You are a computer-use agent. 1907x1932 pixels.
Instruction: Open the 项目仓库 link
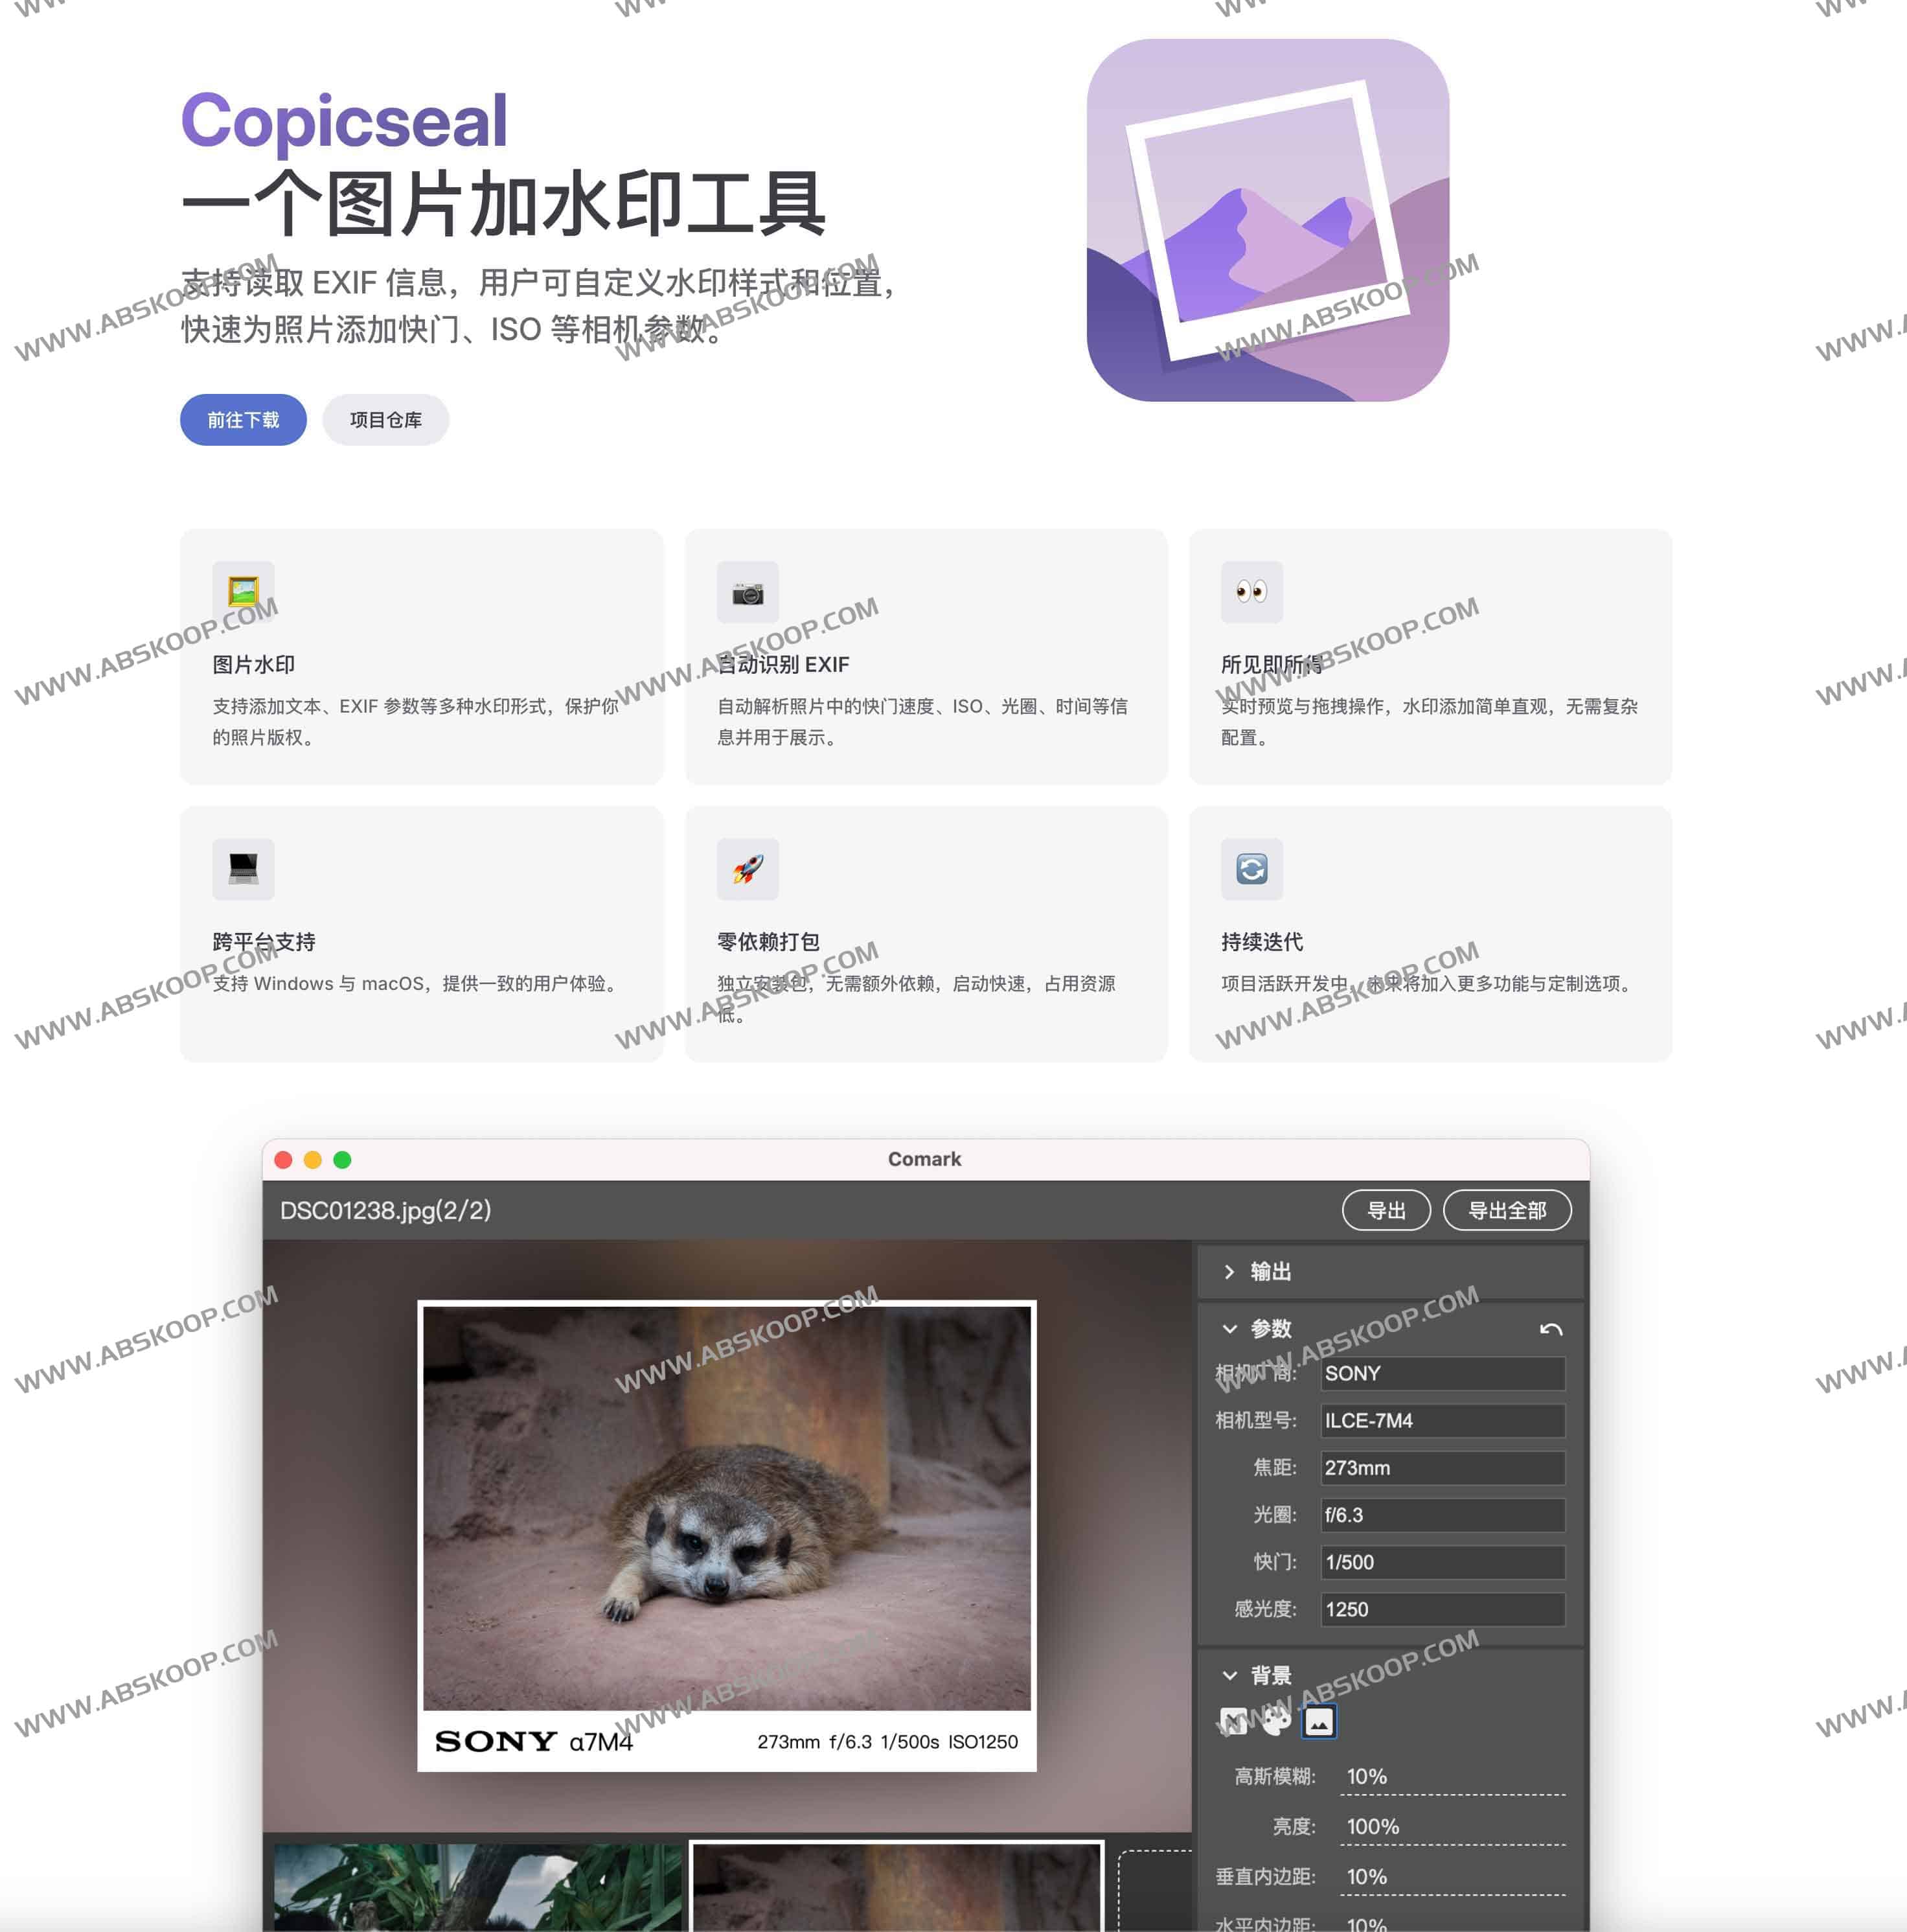tap(386, 420)
